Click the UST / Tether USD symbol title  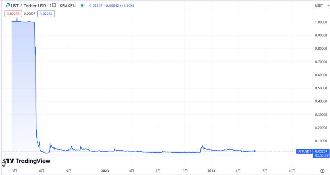click(x=28, y=6)
